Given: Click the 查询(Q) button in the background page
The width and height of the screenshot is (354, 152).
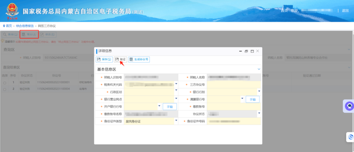Looking at the screenshot, I should coord(10,34).
